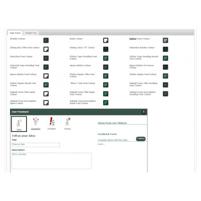Choose the Question feedback type icon
This screenshot has height=201, width=201.
tap(36, 121)
